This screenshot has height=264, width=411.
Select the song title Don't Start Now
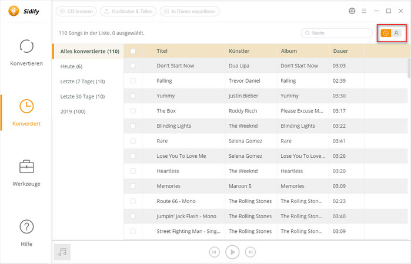pos(175,66)
